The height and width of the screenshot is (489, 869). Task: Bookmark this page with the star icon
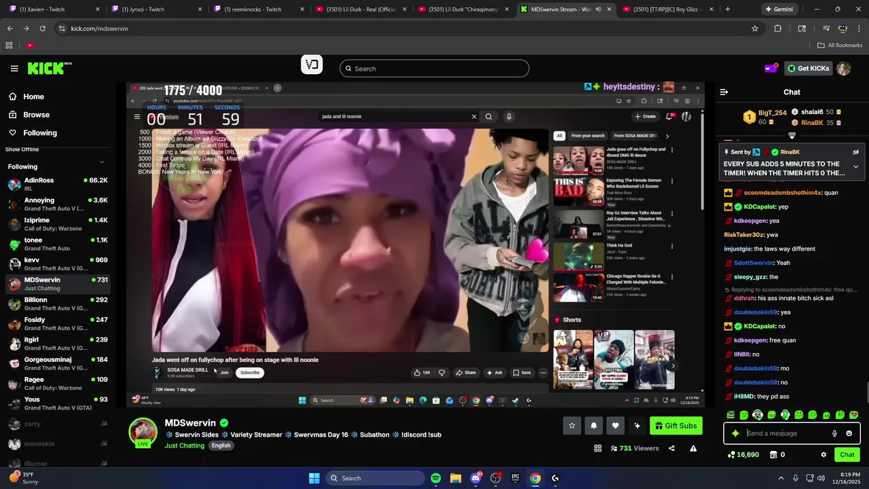(x=754, y=29)
